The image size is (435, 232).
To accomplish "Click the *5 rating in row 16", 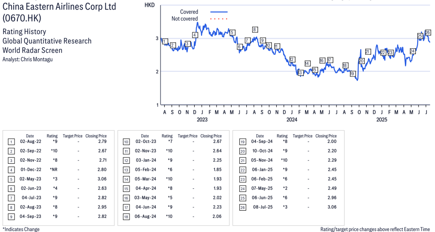I will click(170, 198).
